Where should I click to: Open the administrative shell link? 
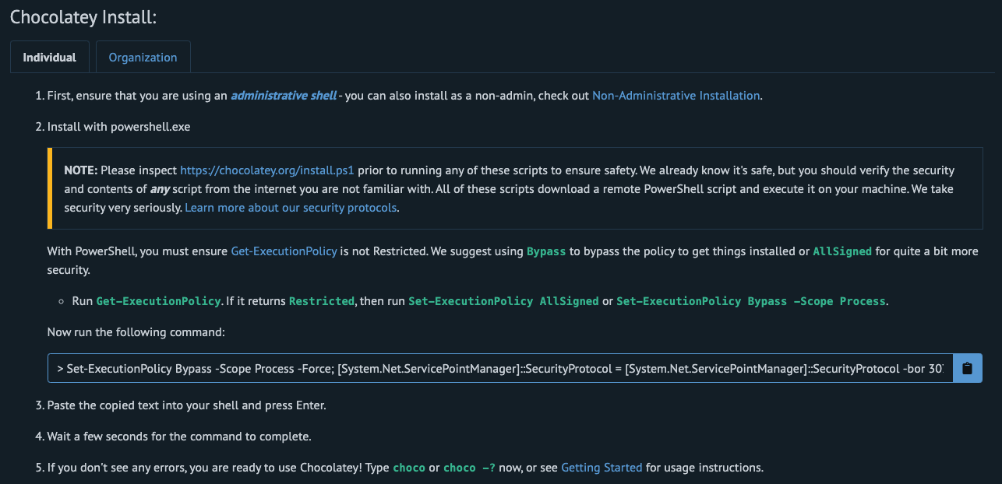284,96
